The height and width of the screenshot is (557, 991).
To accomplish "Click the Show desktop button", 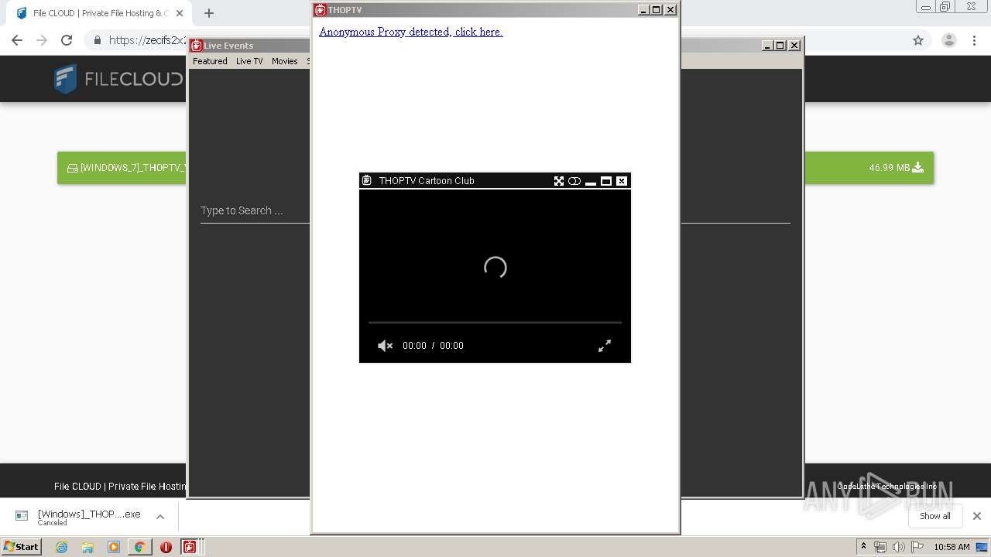I will pos(982,547).
